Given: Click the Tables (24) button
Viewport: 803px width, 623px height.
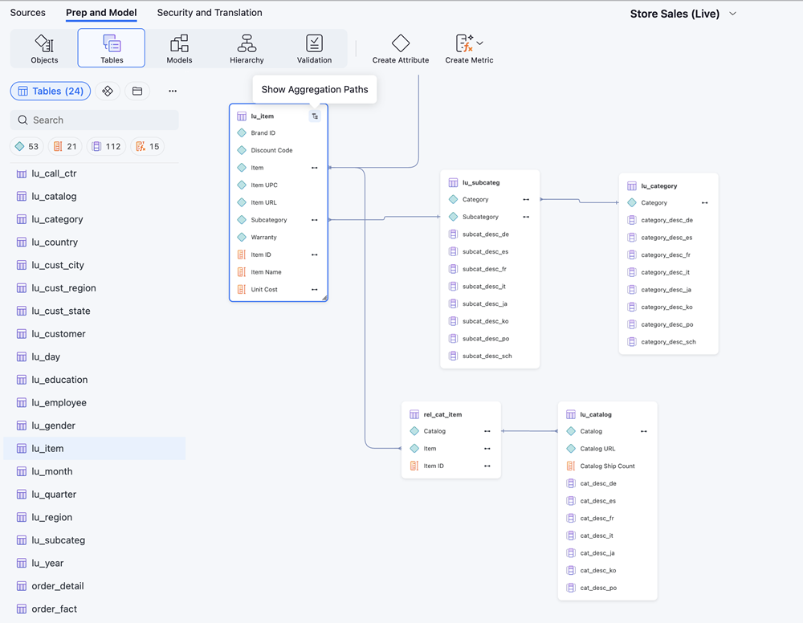Looking at the screenshot, I should 51,91.
